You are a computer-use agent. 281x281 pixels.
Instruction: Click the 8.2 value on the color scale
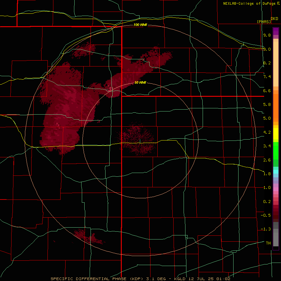(267, 63)
